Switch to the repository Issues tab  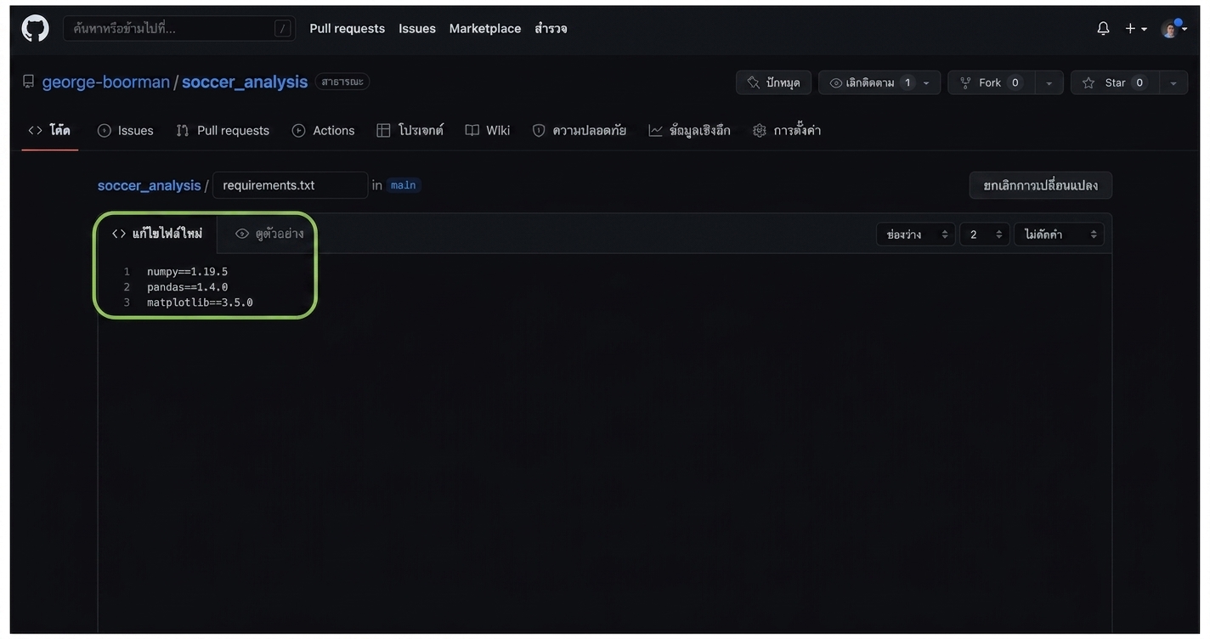(126, 130)
